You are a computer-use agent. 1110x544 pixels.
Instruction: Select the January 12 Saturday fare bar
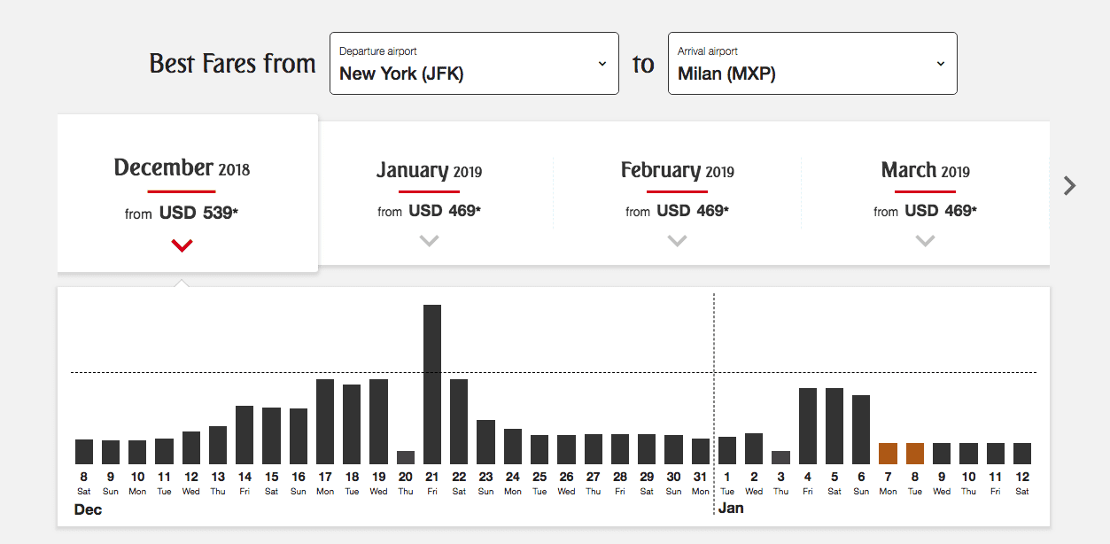[1022, 454]
